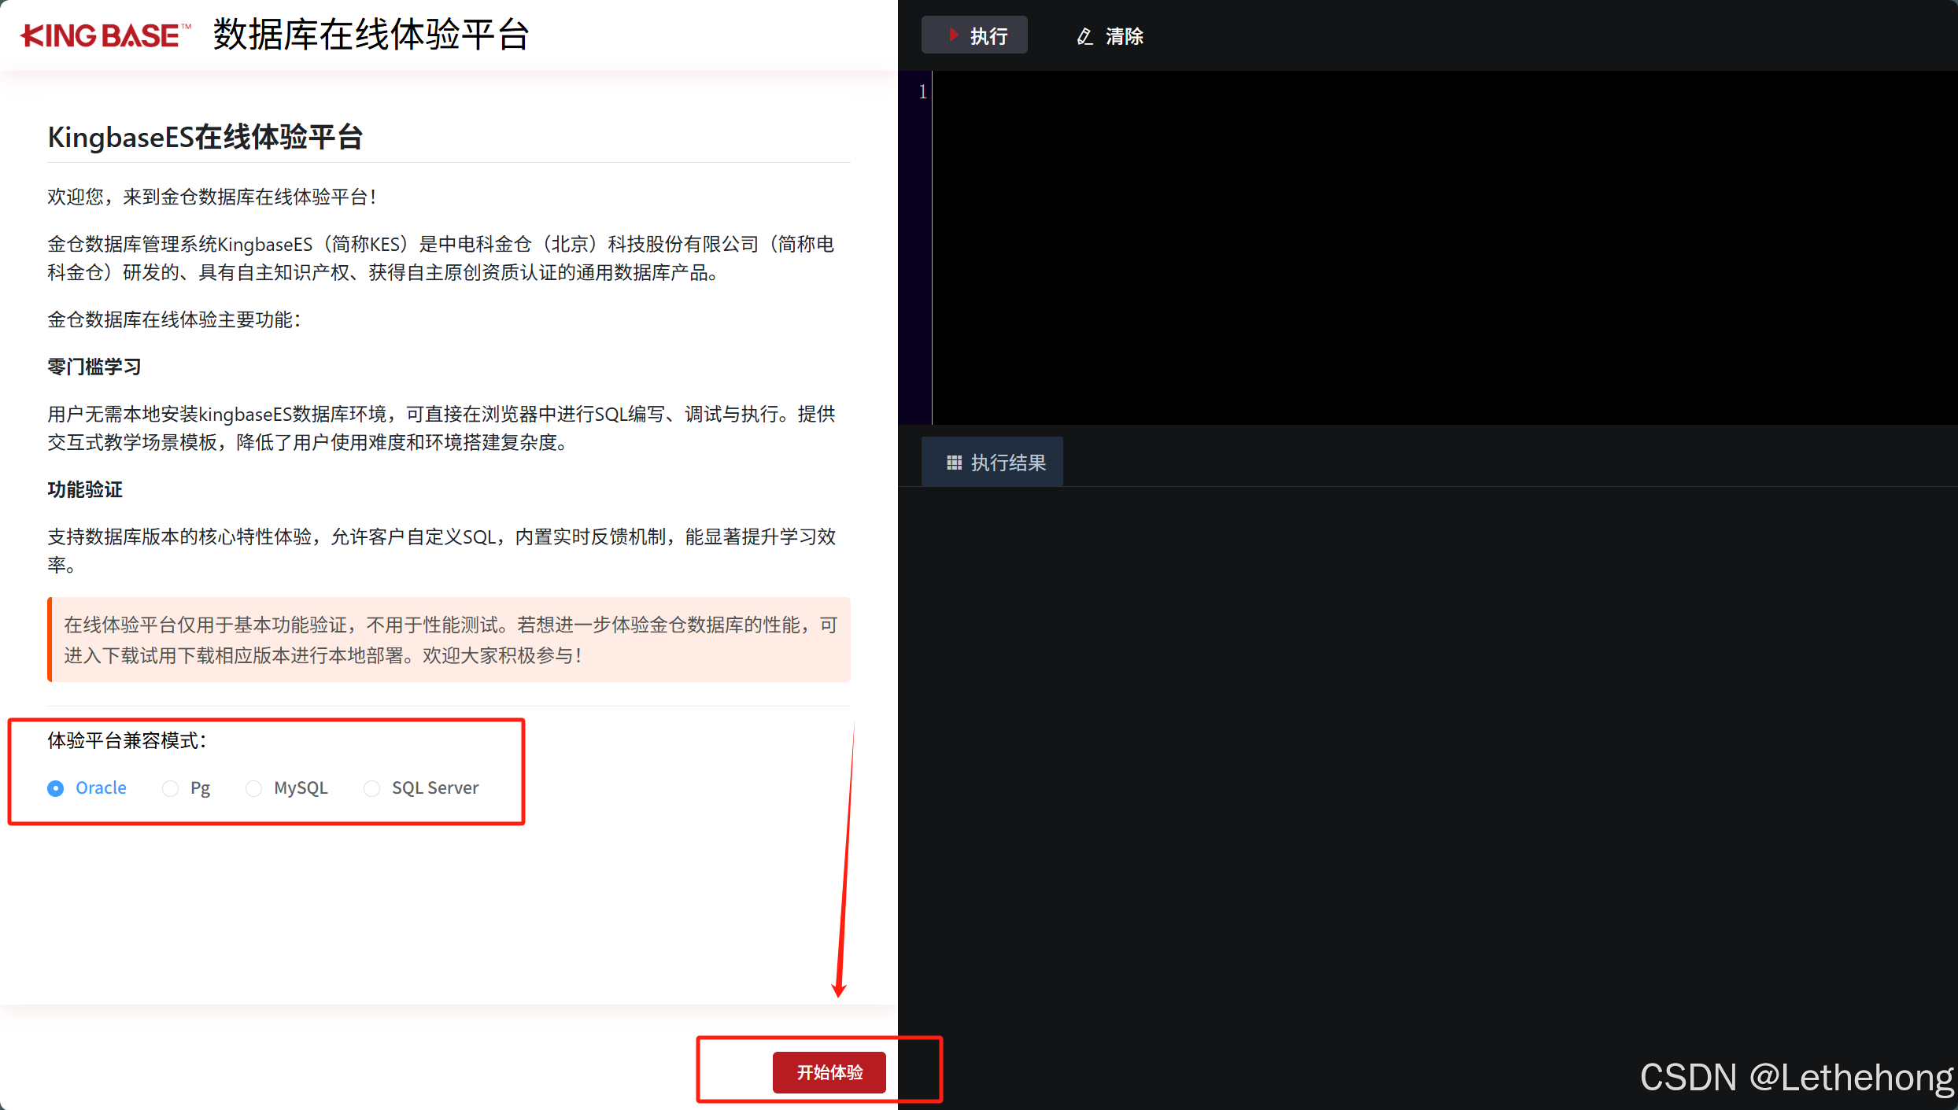This screenshot has height=1110, width=1958.
Task: Open the 执行结果 results tab
Action: [x=992, y=463]
